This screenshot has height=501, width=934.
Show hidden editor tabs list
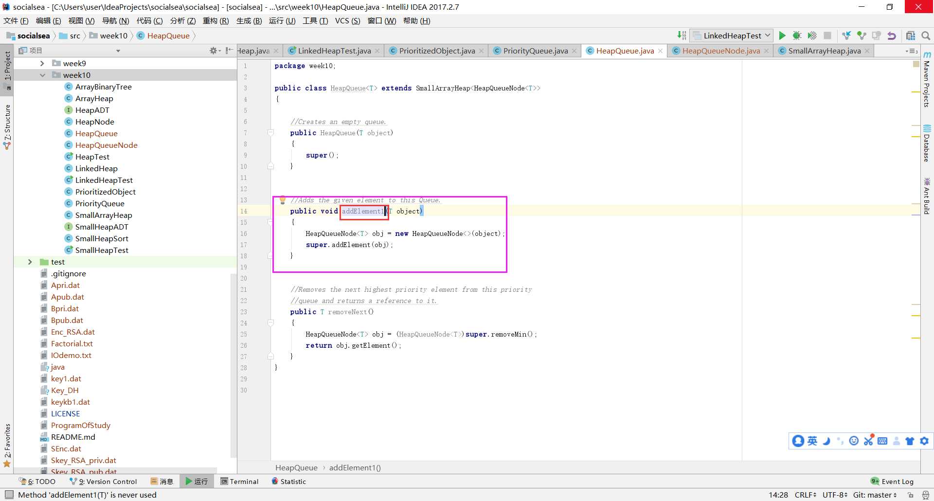point(912,51)
